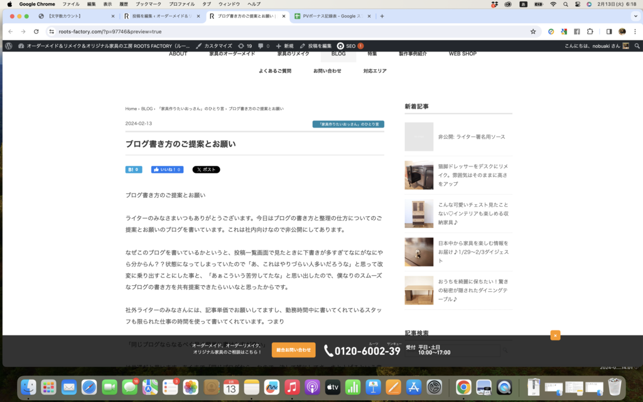Toggle the B! Hatena bookmark button
The image size is (643, 402).
[133, 169]
